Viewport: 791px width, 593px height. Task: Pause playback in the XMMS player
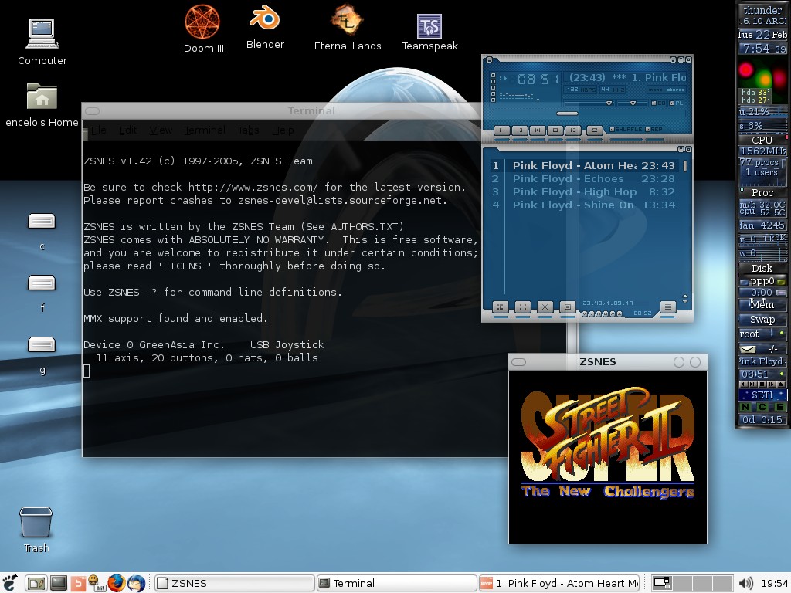click(538, 130)
